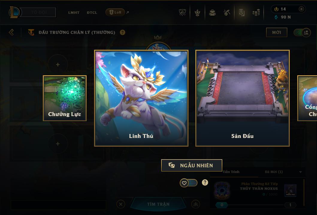Expand the Đã Mời dropdown arrow
The height and width of the screenshot is (215, 317).
[x=301, y=172]
